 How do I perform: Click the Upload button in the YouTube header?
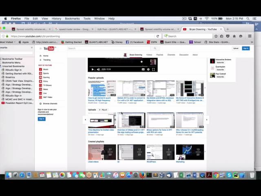pos(236,48)
